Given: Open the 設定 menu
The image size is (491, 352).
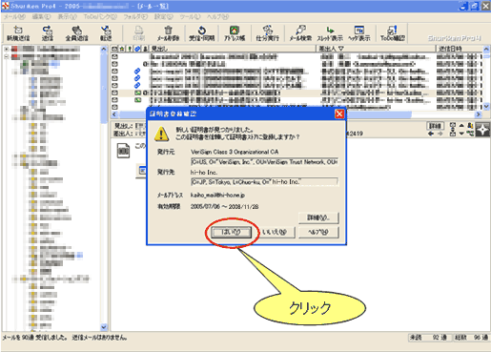Looking at the screenshot, I should point(164,17).
